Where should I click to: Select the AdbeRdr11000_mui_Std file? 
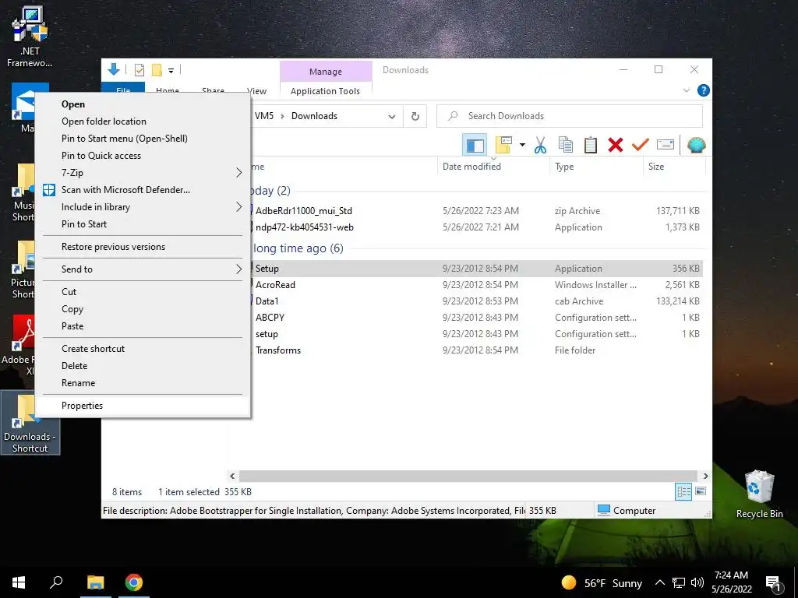coord(303,210)
